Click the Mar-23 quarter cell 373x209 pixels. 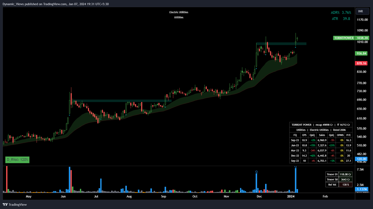tap(295, 151)
